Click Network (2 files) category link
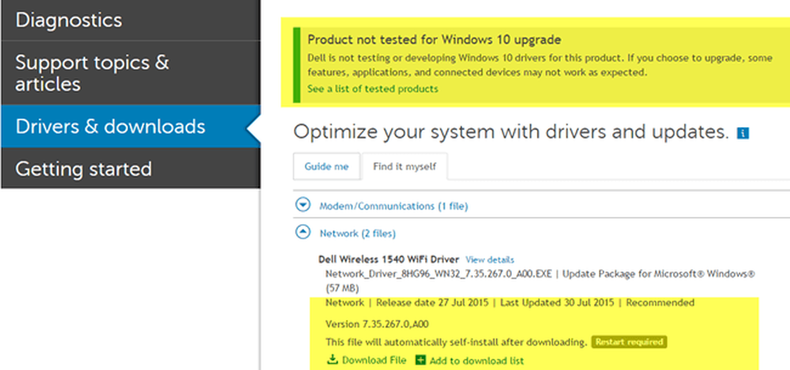This screenshot has height=370, width=790. tap(357, 234)
